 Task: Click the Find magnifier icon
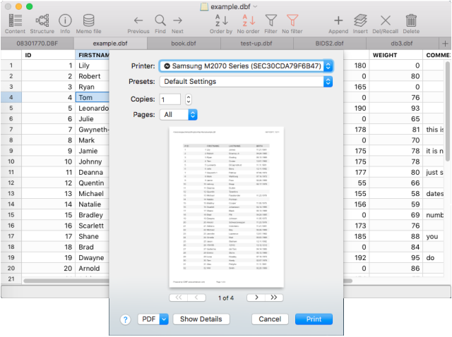(160, 21)
